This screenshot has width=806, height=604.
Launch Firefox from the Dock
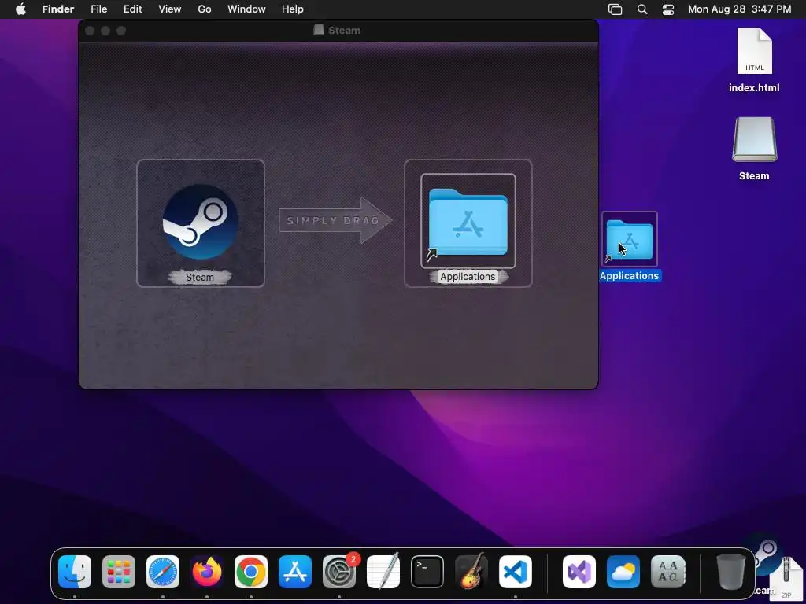(207, 572)
